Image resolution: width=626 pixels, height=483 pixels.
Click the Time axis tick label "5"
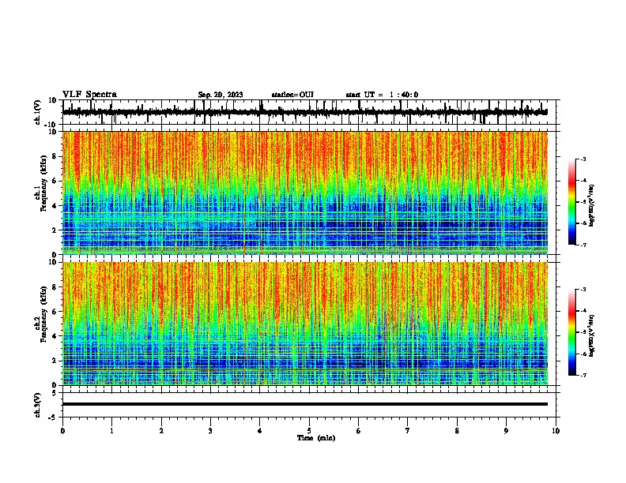tap(309, 431)
